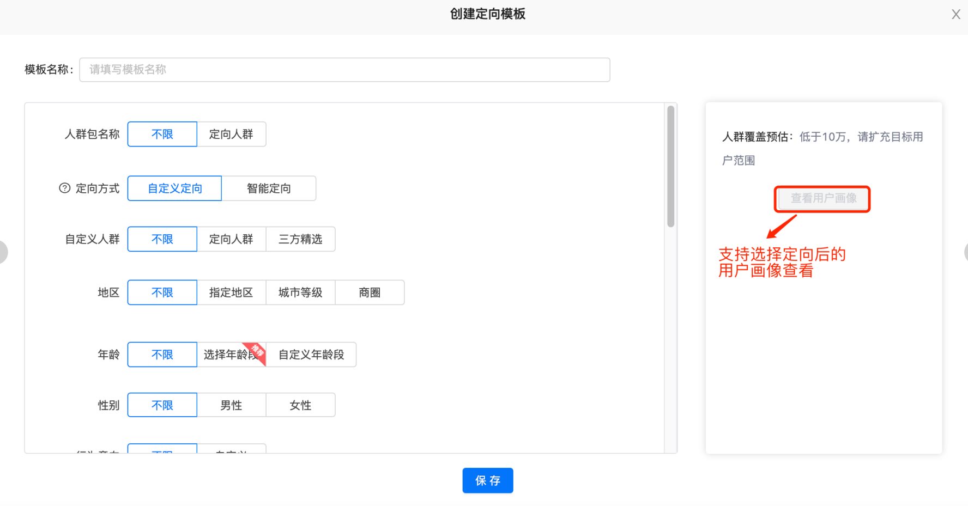The width and height of the screenshot is (968, 506).
Task: Click the 模板名称 input field
Action: 344,70
